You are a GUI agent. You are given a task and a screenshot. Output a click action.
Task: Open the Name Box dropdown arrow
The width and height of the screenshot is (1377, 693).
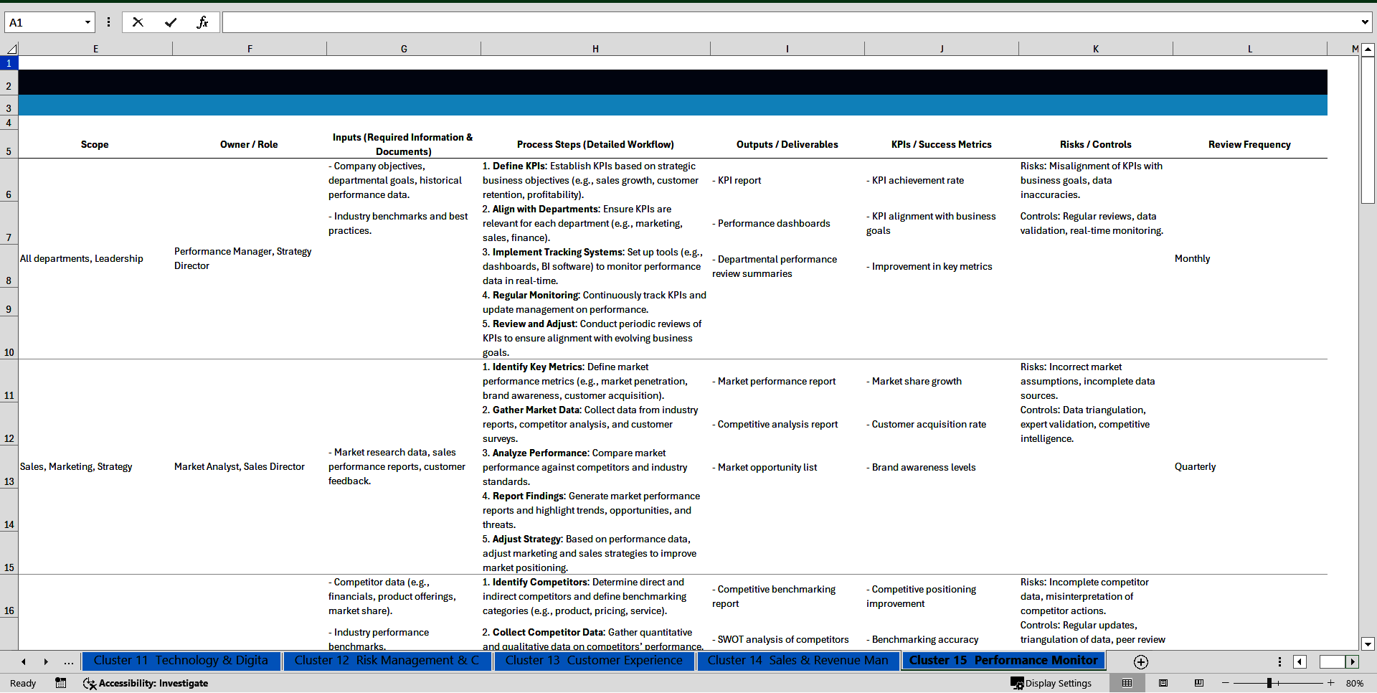point(87,22)
